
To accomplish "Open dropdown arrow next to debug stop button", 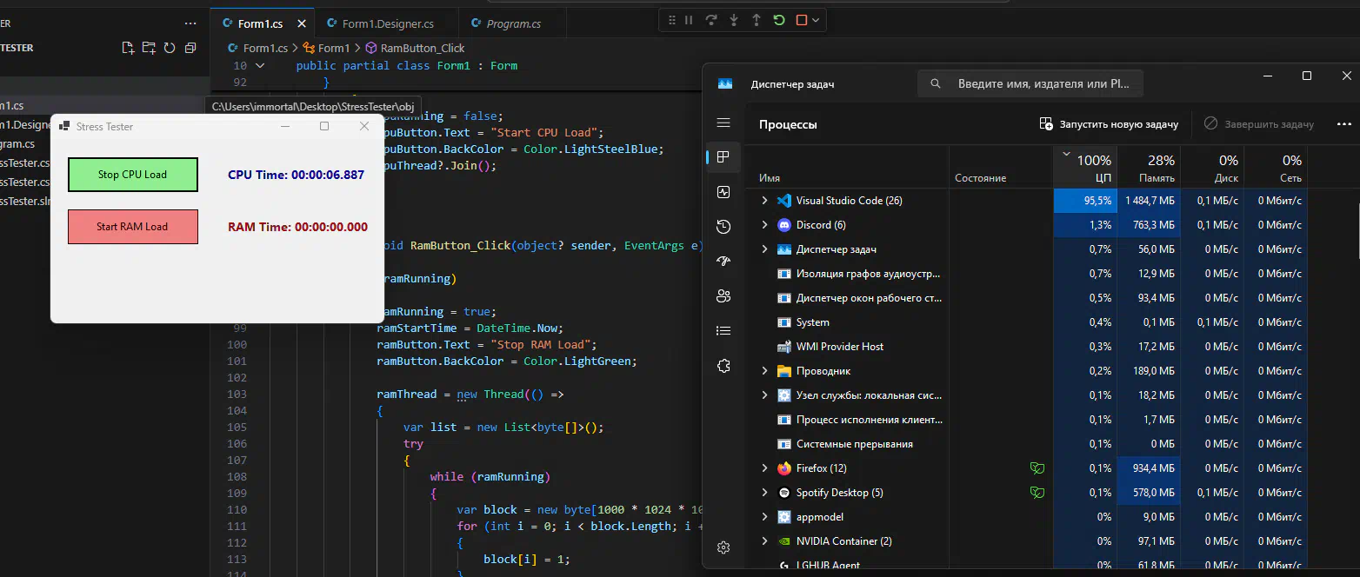I will pos(816,20).
